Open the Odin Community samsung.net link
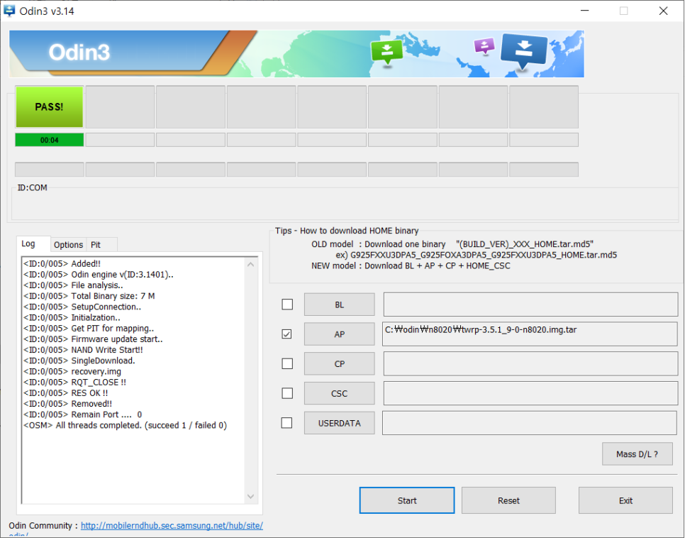The image size is (685, 538). pos(172,525)
